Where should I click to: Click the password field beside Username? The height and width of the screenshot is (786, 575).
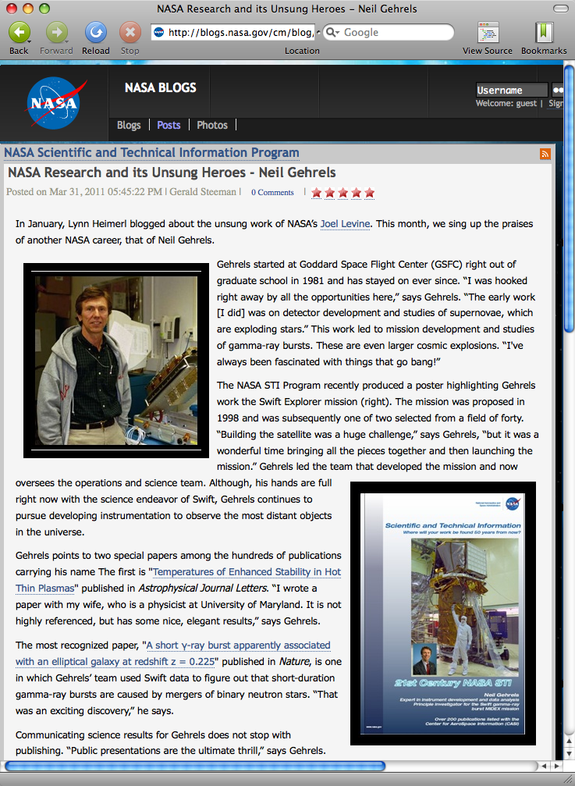557,91
